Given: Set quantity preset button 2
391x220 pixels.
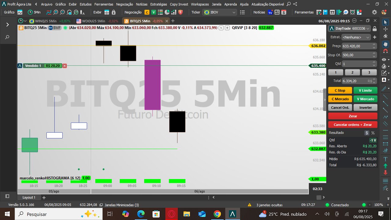Looking at the screenshot, I should click(x=352, y=72).
